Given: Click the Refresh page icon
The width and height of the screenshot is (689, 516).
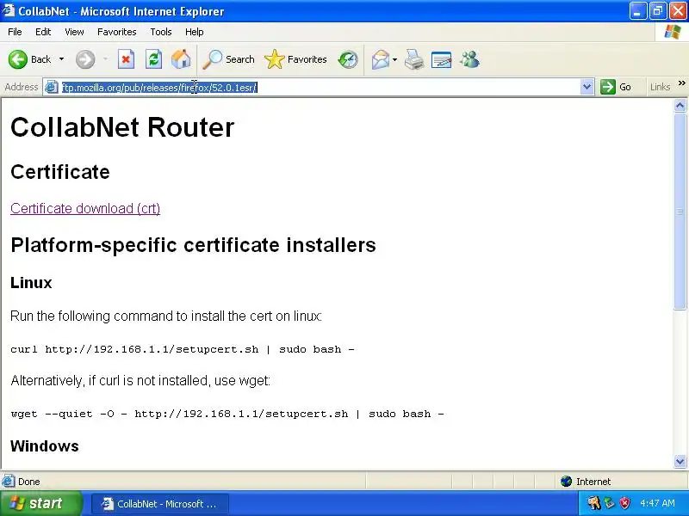Looking at the screenshot, I should (153, 59).
